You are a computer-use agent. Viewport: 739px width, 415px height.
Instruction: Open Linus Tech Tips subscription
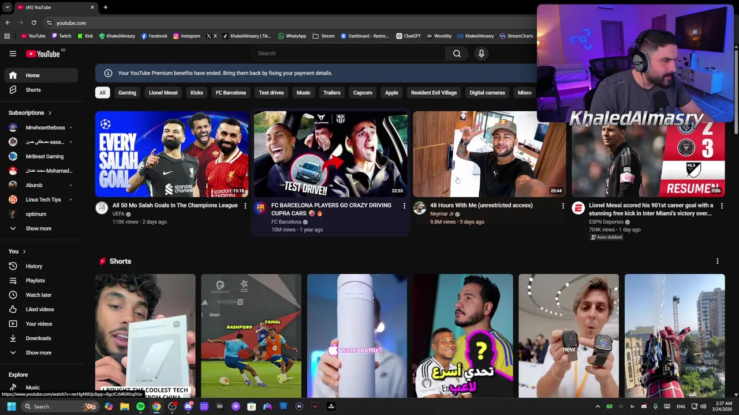coord(41,199)
